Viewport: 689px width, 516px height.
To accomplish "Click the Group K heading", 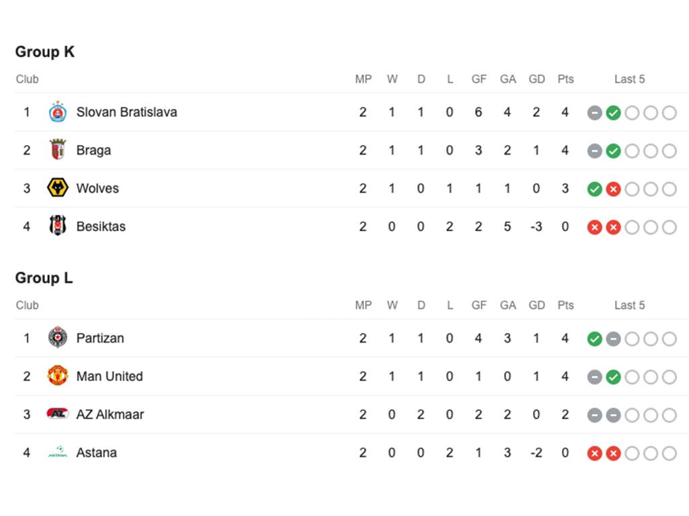I will pos(45,52).
